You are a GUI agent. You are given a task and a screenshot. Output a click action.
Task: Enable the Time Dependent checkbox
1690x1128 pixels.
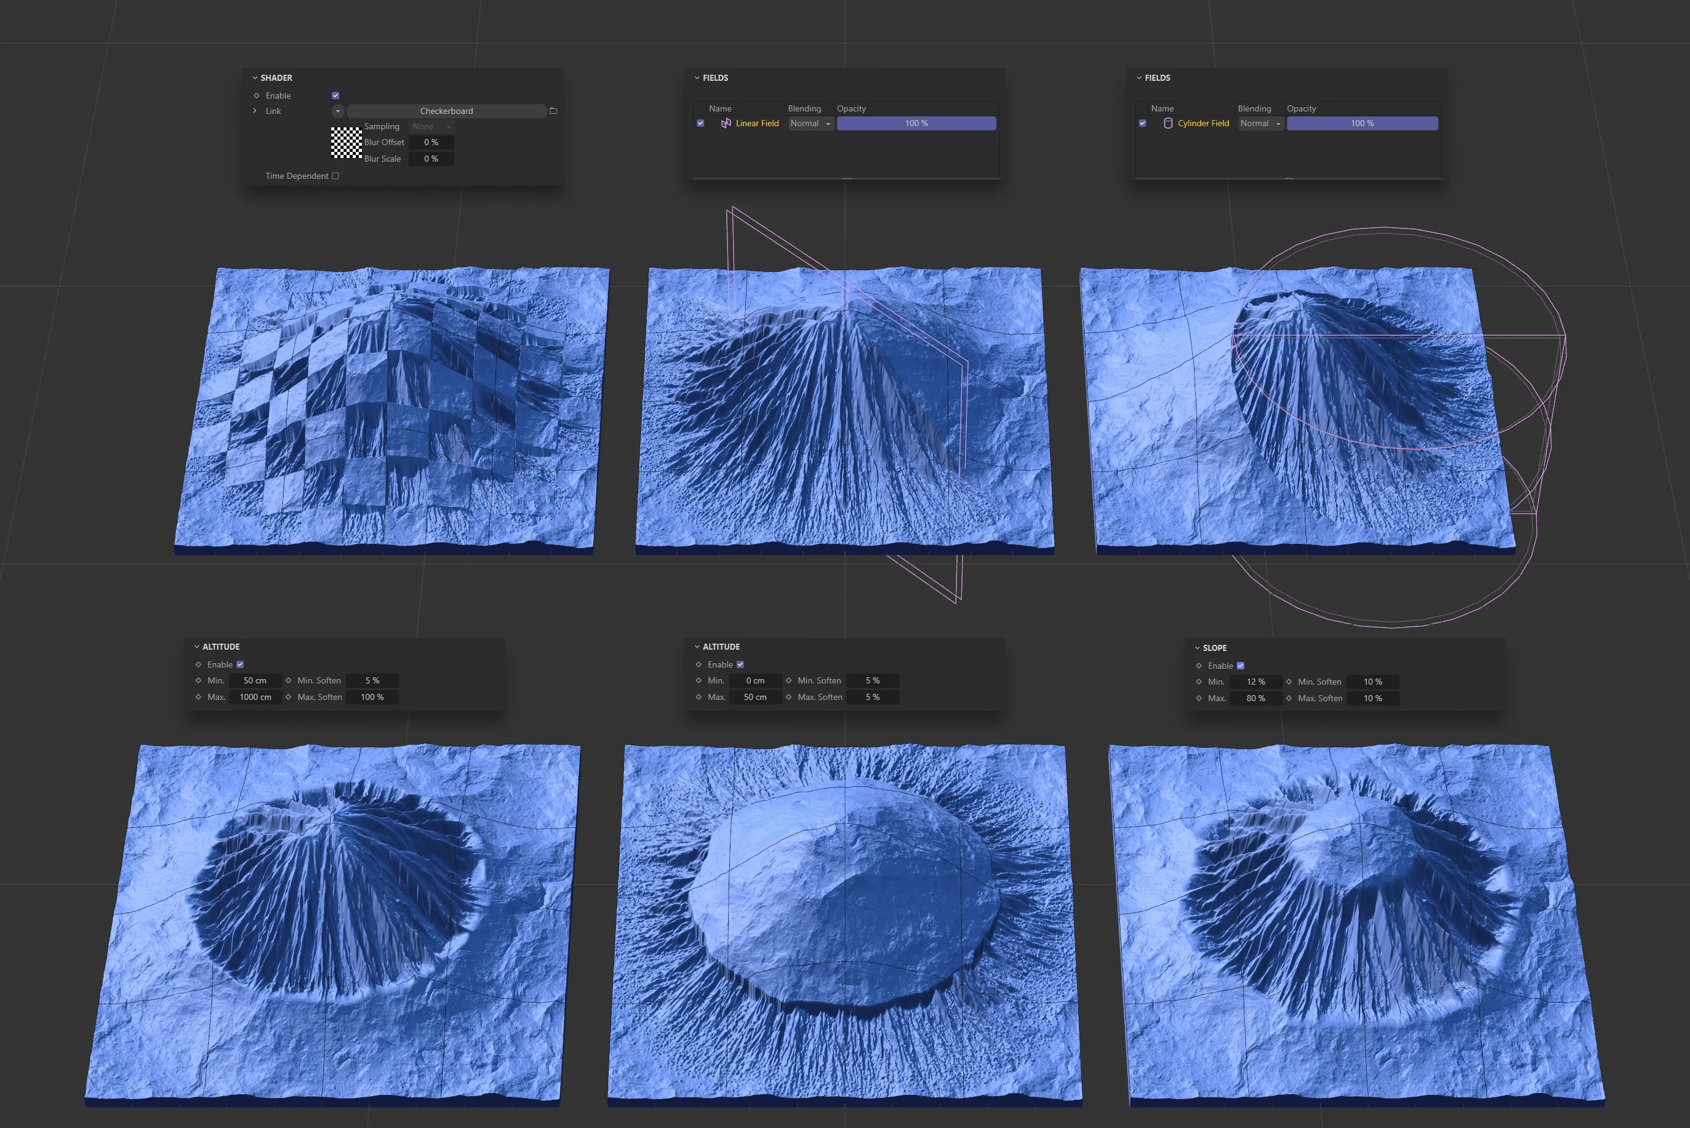coord(335,176)
